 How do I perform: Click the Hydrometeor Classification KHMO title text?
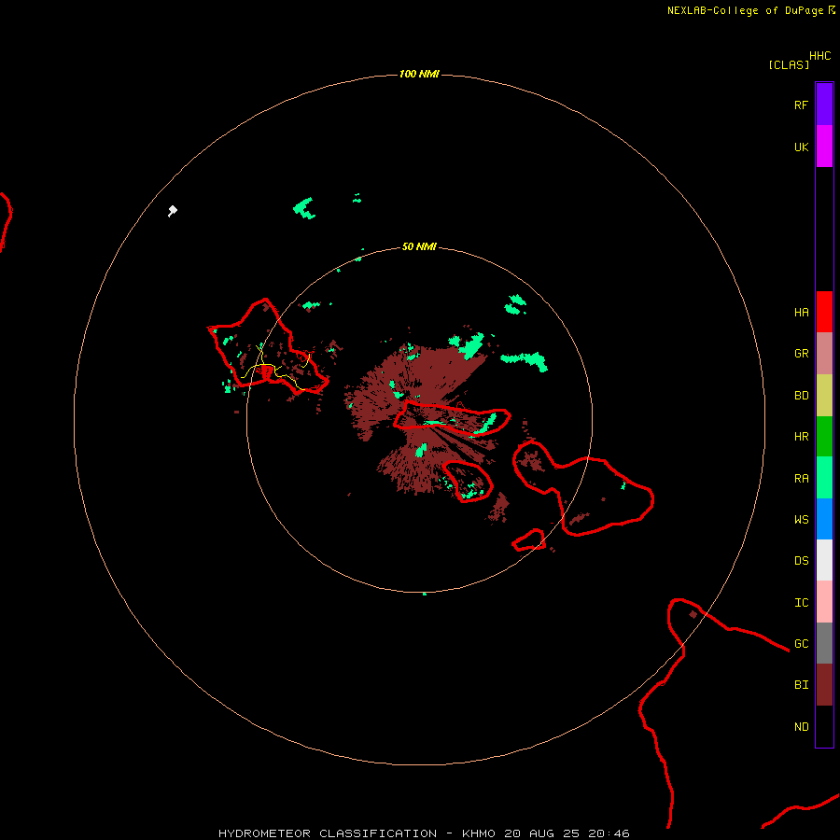pyautogui.click(x=424, y=833)
